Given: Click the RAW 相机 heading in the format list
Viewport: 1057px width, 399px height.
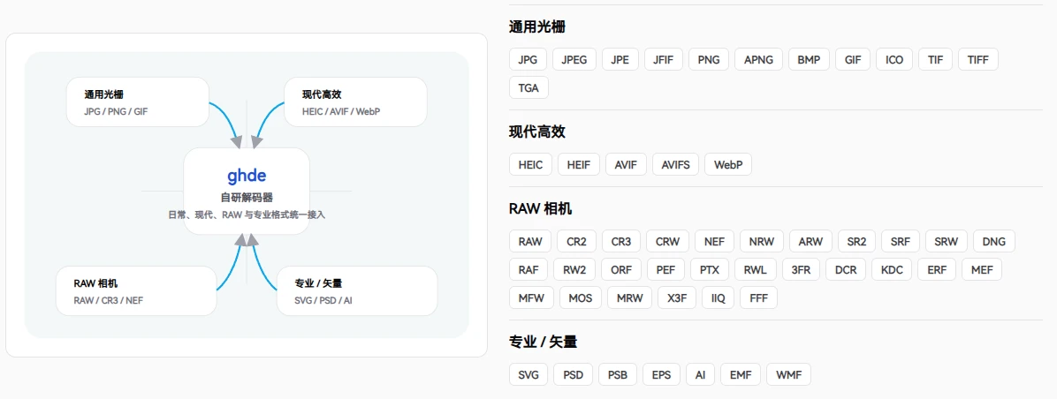Looking at the screenshot, I should pos(541,208).
